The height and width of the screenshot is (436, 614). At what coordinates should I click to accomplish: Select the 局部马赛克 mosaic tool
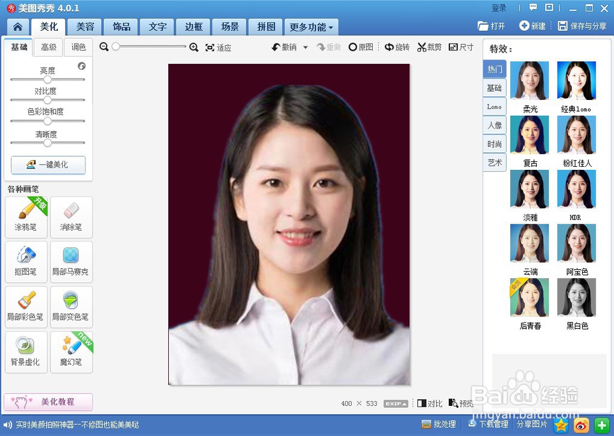[71, 262]
